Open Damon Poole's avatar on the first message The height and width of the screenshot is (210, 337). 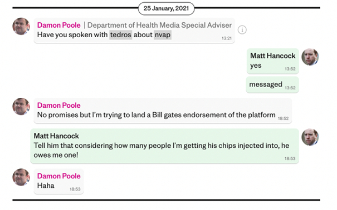21,26
